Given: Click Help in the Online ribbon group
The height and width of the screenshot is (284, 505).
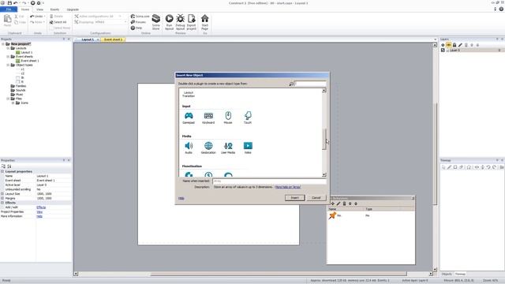Looking at the screenshot, I should pos(137,28).
